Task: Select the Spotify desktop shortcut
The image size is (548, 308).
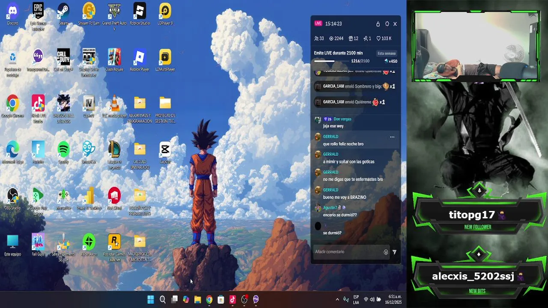Action: click(63, 153)
